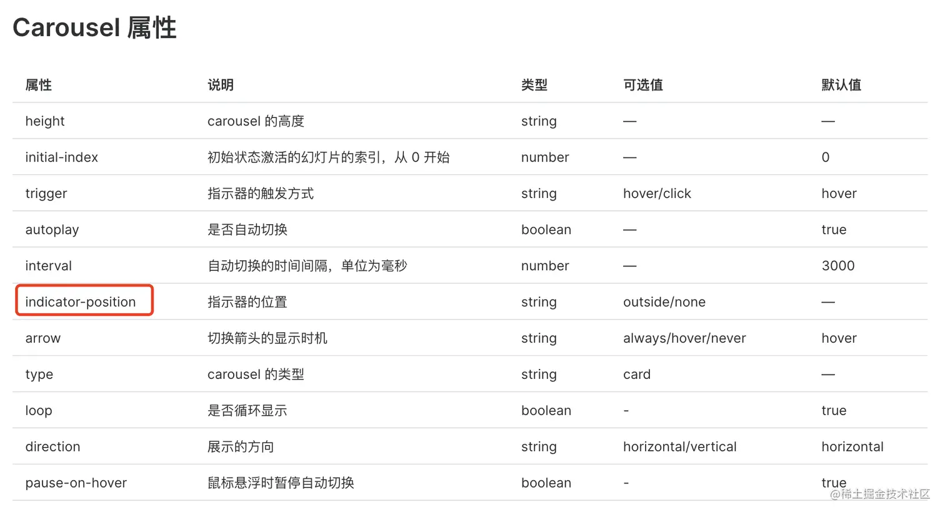Select the 'pause-on-hover' attribute cell
The height and width of the screenshot is (515, 945).
click(76, 483)
